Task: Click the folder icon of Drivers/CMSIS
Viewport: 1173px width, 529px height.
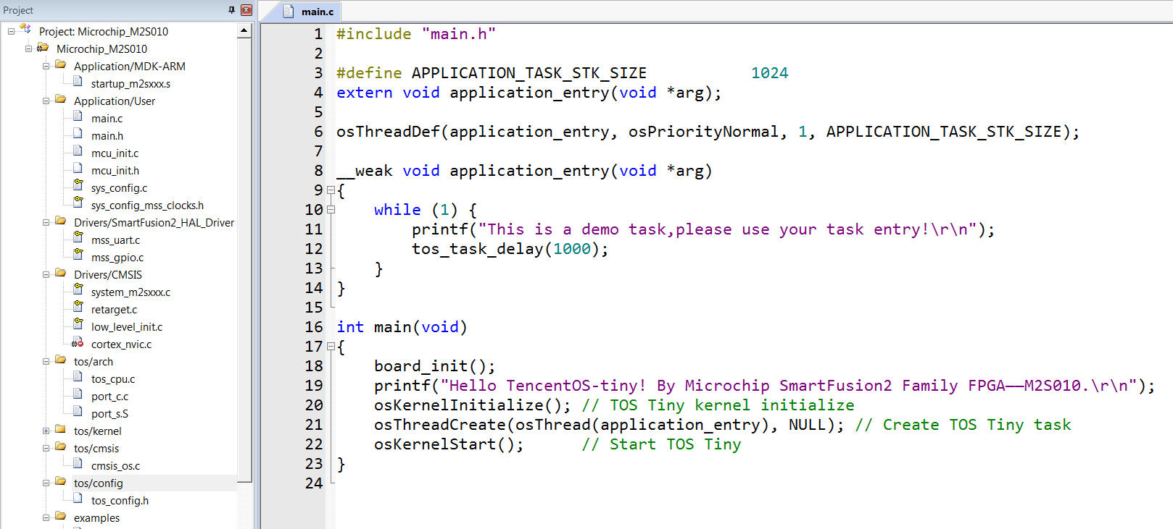Action: point(61,274)
